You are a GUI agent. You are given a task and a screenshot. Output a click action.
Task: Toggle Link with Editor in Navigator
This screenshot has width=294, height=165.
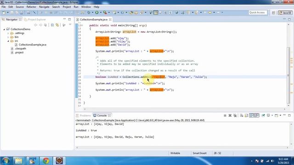(x=57, y=25)
